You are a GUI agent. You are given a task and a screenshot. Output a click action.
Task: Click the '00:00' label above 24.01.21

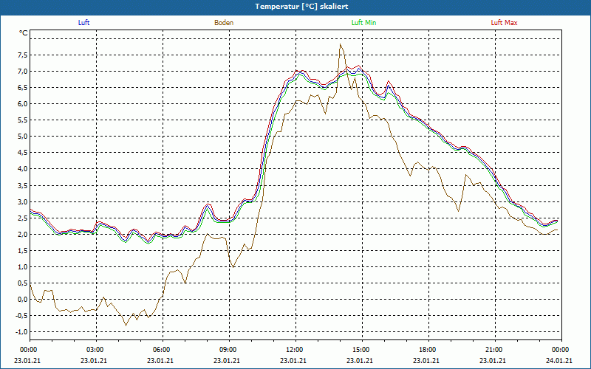pos(561,350)
